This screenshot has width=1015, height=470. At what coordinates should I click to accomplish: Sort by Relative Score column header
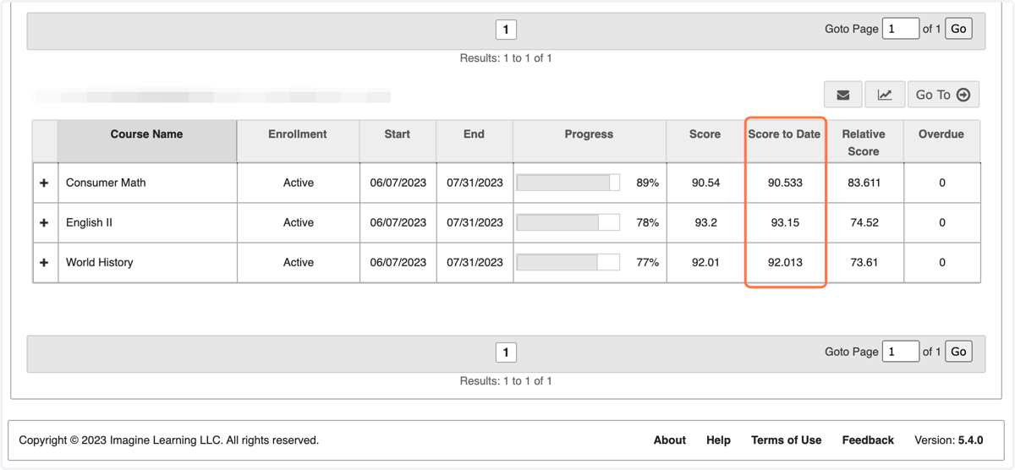coord(864,140)
